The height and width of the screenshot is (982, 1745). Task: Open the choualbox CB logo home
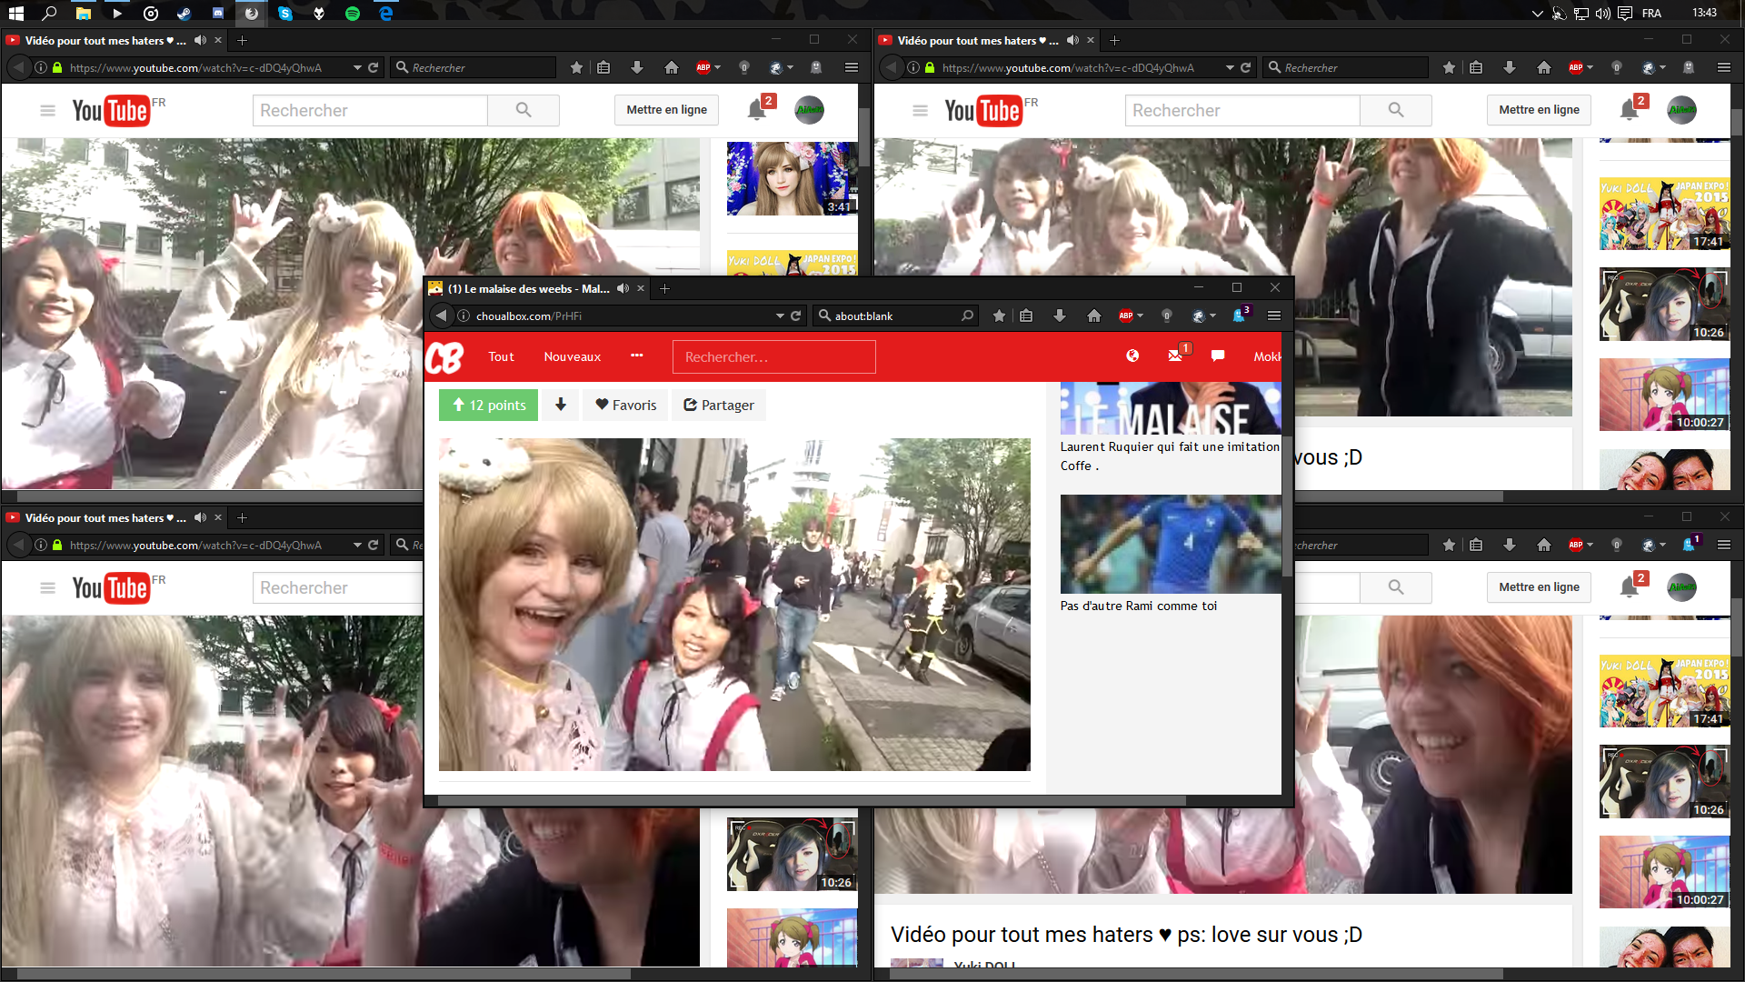tap(444, 357)
